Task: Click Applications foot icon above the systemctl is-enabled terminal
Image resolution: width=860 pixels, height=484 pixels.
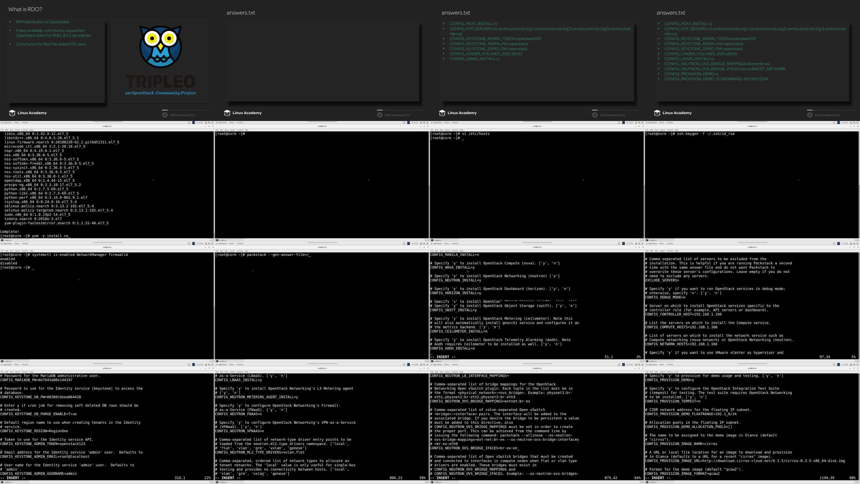Action: coord(2,244)
